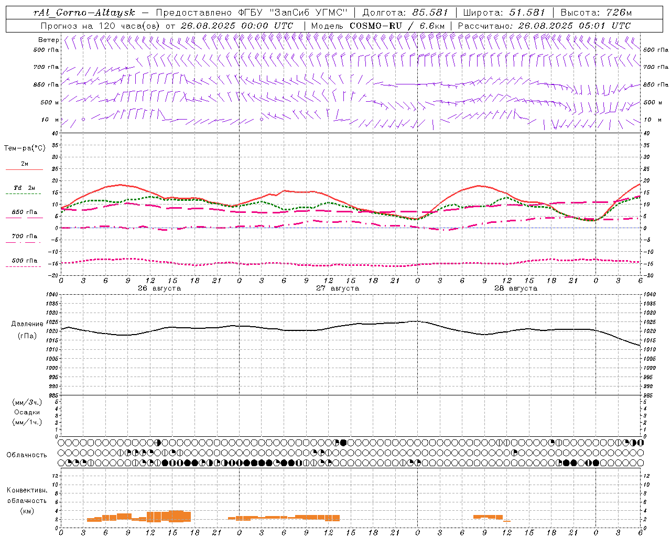The image size is (671, 537).
Task: Click the 1040 tick on left pressure axis
Action: coord(52,294)
